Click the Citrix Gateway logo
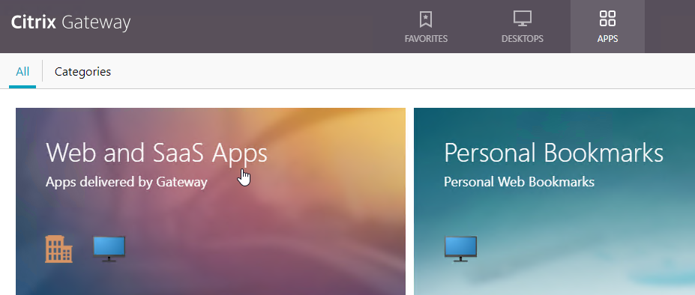The width and height of the screenshot is (695, 295). click(70, 22)
